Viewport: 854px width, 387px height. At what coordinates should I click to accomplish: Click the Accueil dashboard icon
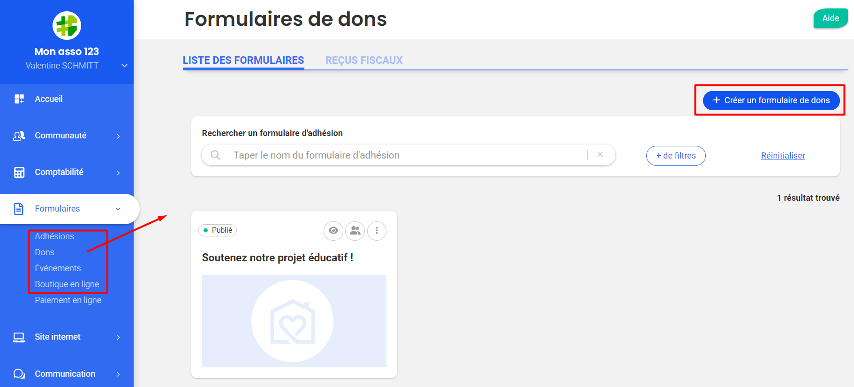[19, 99]
